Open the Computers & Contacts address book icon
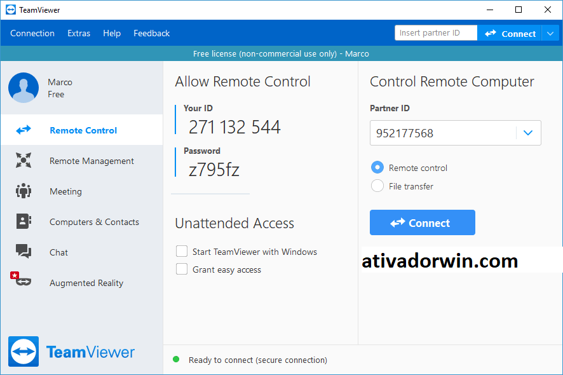 pyautogui.click(x=24, y=221)
